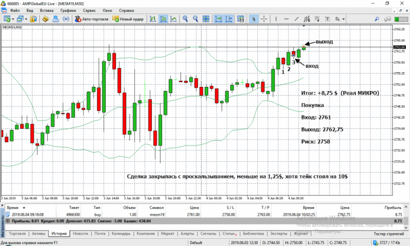Select the crosshair tool
Screen dimensions: 410x246
(264, 19)
